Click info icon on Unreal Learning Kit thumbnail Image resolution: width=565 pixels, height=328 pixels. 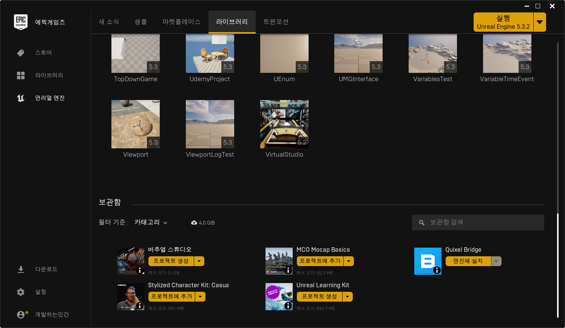pyautogui.click(x=288, y=306)
